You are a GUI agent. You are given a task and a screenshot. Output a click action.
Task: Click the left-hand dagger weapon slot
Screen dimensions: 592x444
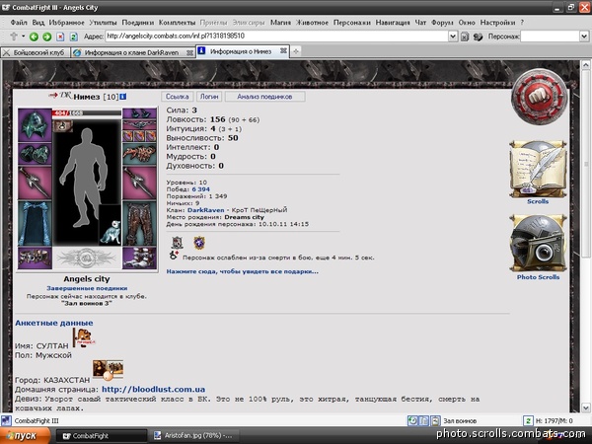[35, 183]
